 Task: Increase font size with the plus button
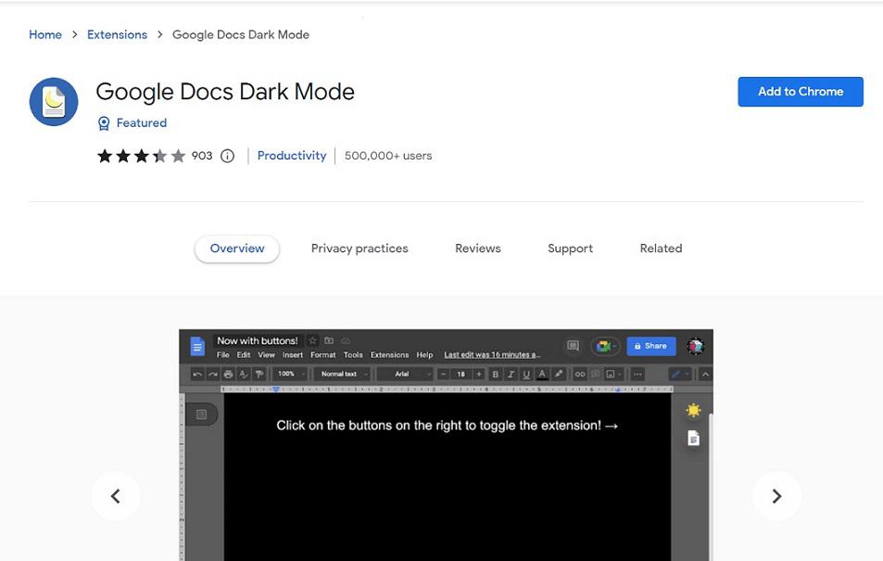[479, 374]
